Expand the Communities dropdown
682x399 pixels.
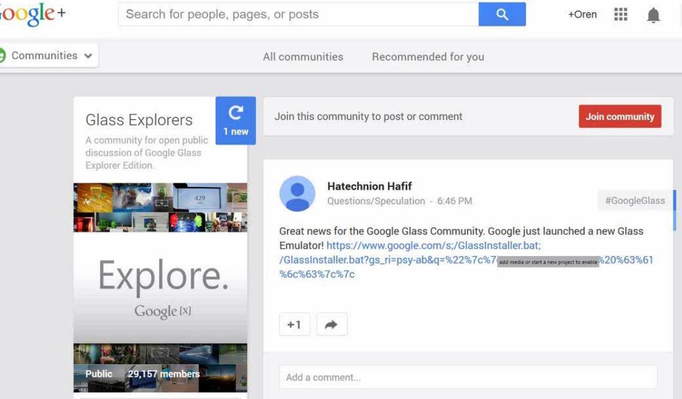(49, 55)
